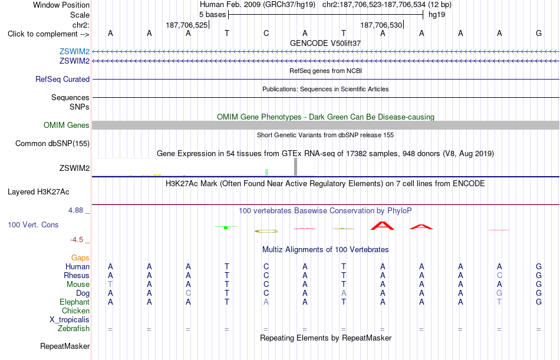Click the 'Layered H3K27Ac' label

coord(38,192)
